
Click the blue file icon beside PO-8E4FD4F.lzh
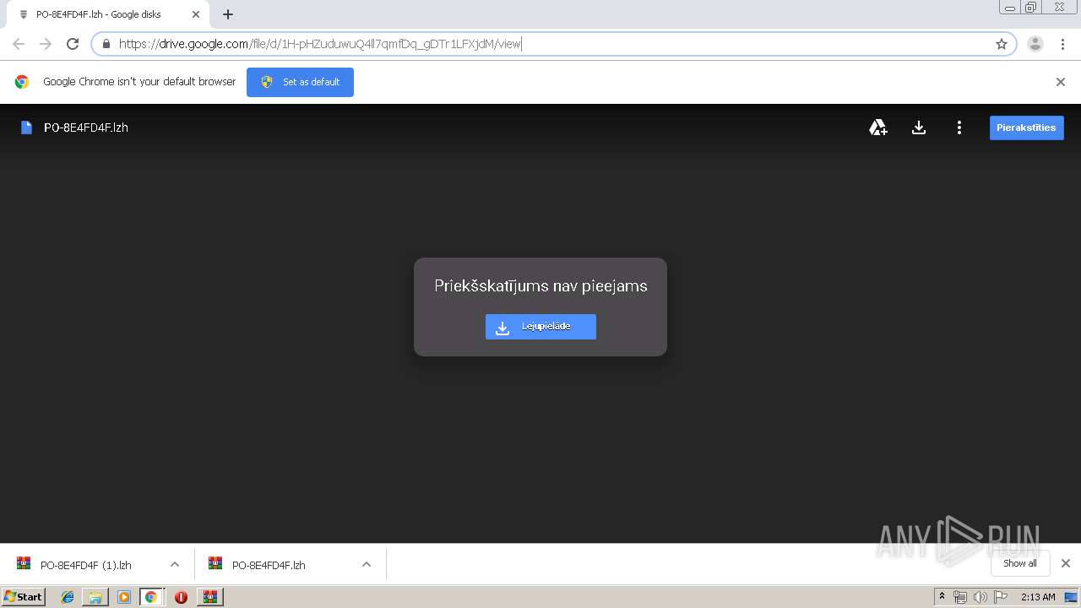[26, 128]
